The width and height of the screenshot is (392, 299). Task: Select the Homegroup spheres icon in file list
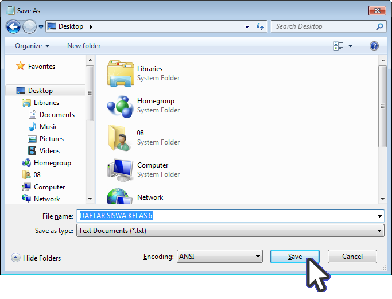click(x=121, y=106)
